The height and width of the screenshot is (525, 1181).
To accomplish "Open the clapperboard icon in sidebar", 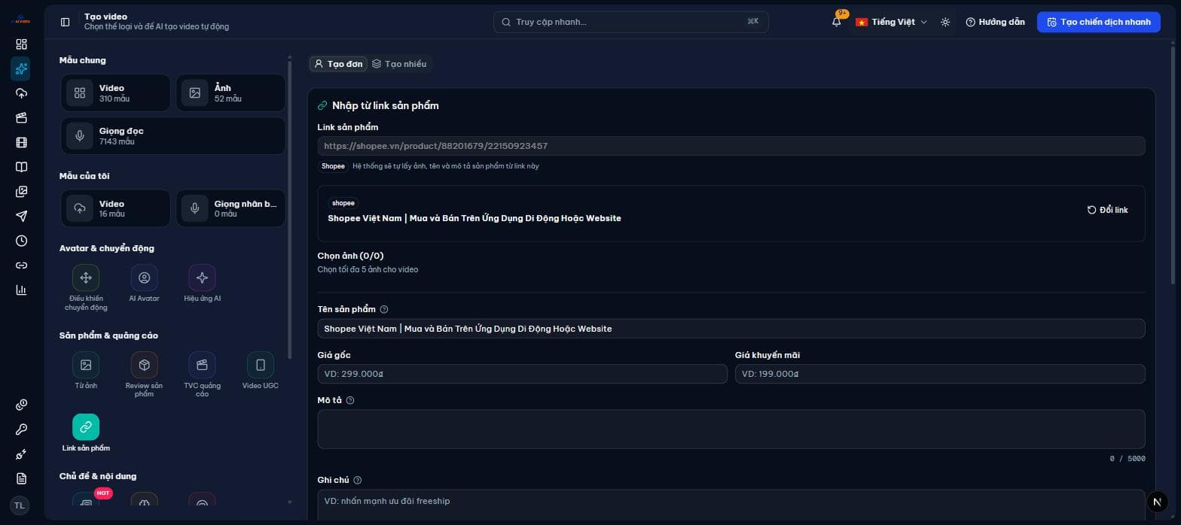I will (21, 117).
